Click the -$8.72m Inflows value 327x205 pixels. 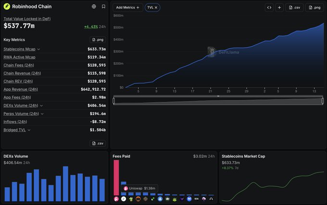point(98,122)
